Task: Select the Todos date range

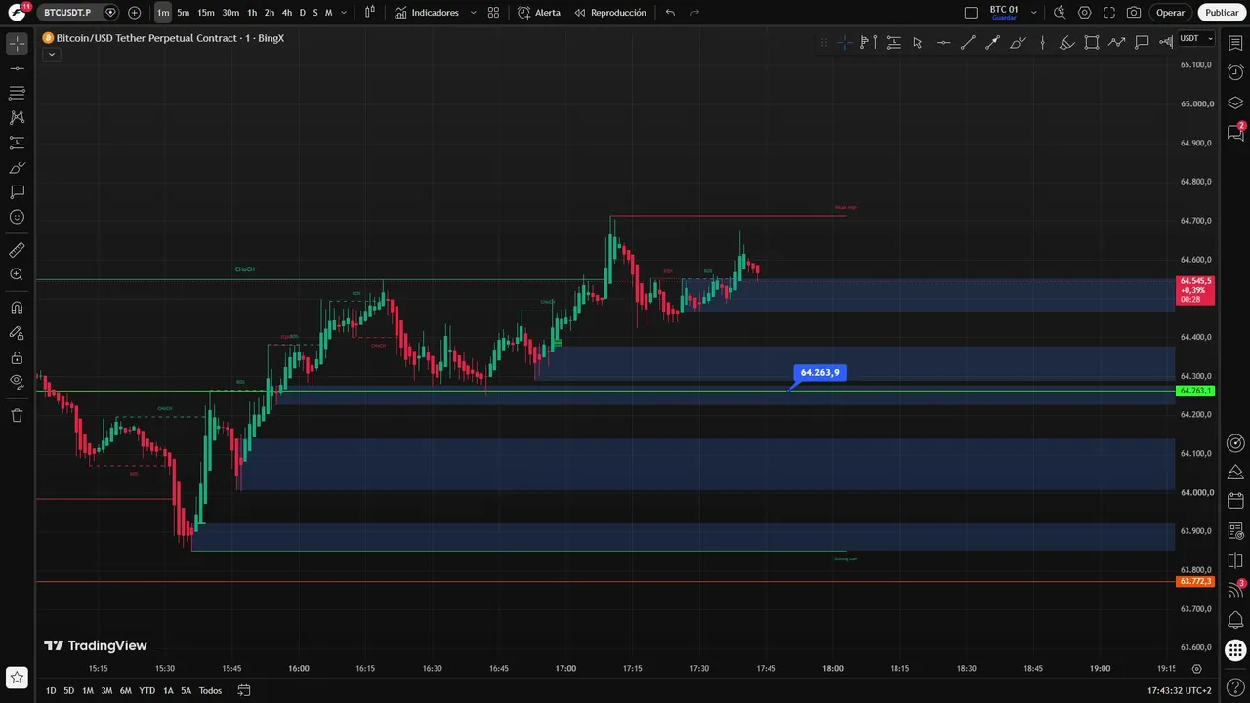Action: coord(210,690)
